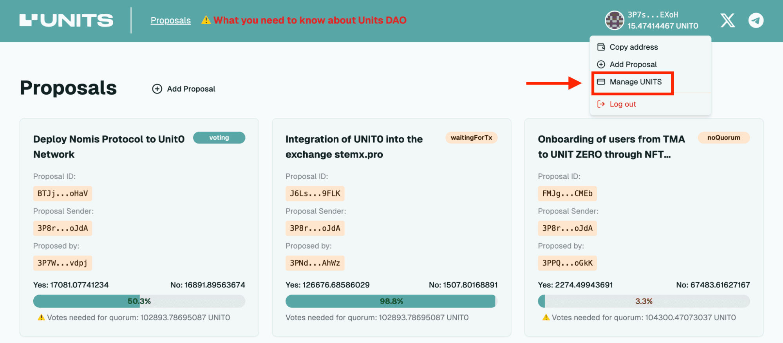Image resolution: width=783 pixels, height=343 pixels.
Task: Open the Telegram icon link
Action: pyautogui.click(x=756, y=20)
